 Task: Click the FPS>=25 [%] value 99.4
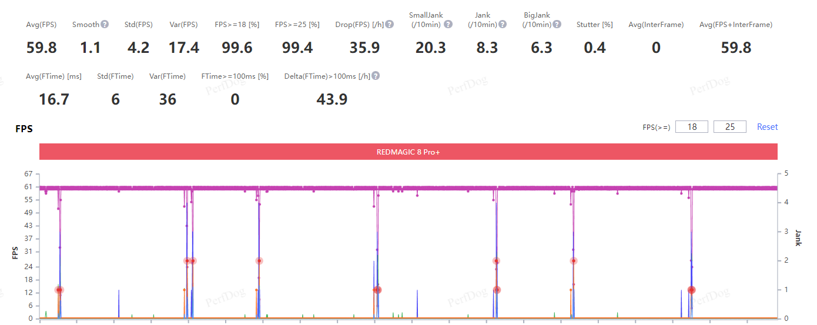coord(297,48)
